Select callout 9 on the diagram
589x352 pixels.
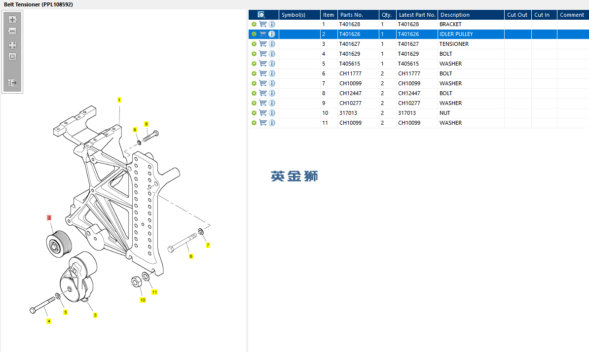pos(135,130)
